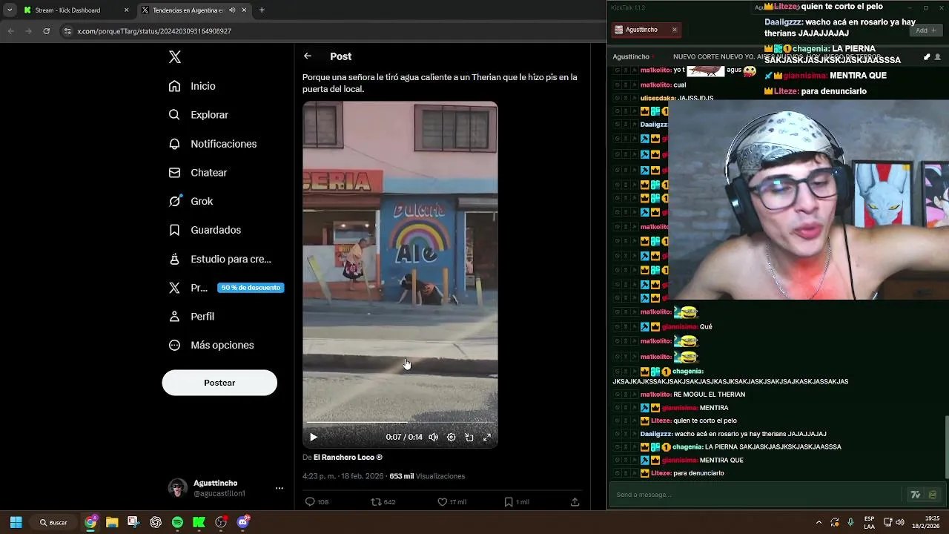949x534 pixels.
Task: Open Discord from the taskbar
Action: (x=242, y=522)
